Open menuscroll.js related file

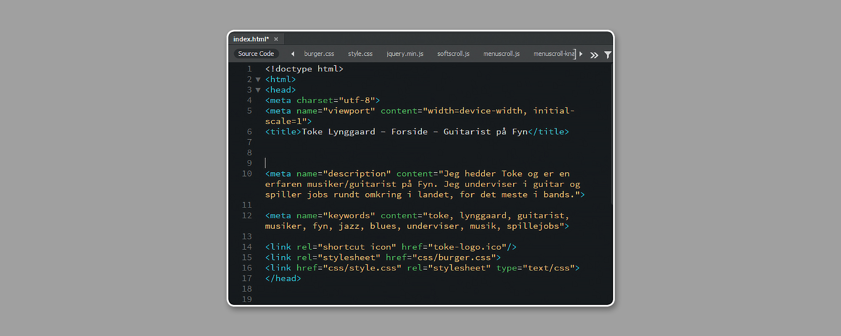(x=501, y=54)
